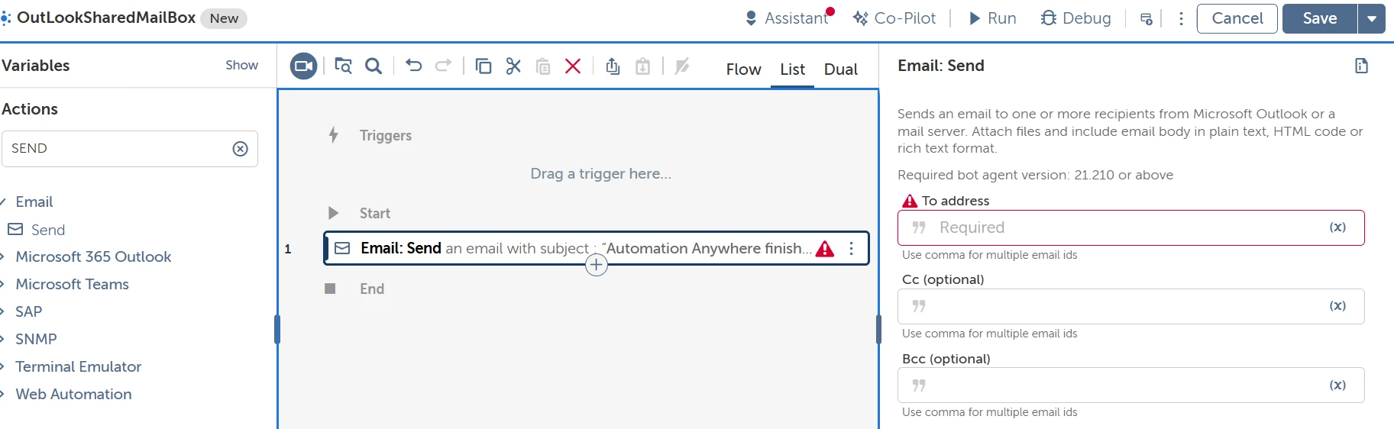Expand the SAP package
1394x429 pixels.
point(3,312)
